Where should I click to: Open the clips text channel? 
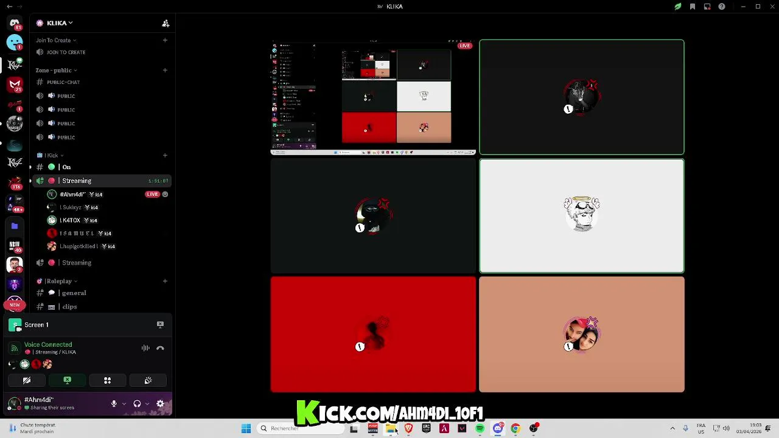(x=101, y=307)
